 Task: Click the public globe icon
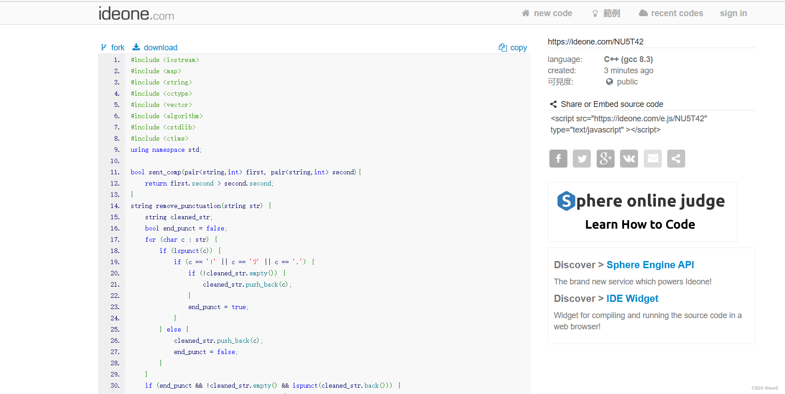coord(609,82)
